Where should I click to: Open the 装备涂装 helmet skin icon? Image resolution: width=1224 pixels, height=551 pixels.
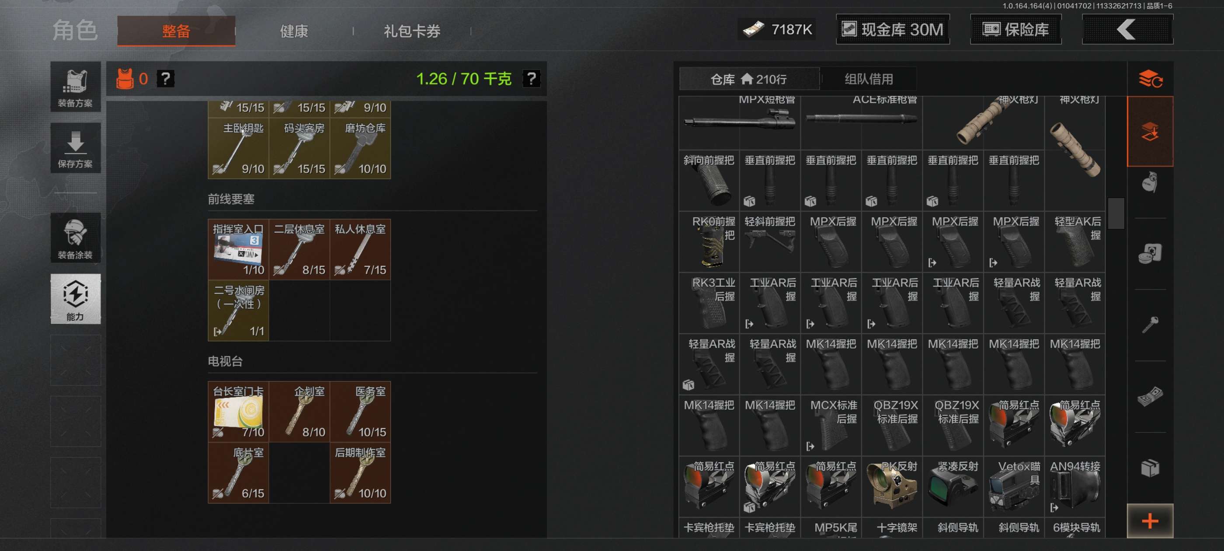point(75,238)
